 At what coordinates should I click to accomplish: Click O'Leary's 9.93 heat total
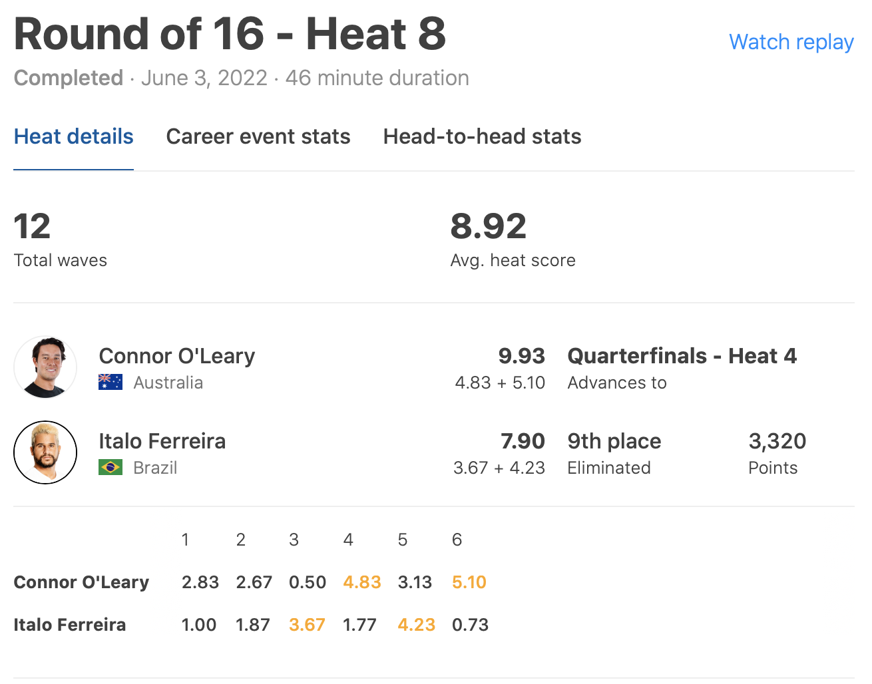[521, 356]
